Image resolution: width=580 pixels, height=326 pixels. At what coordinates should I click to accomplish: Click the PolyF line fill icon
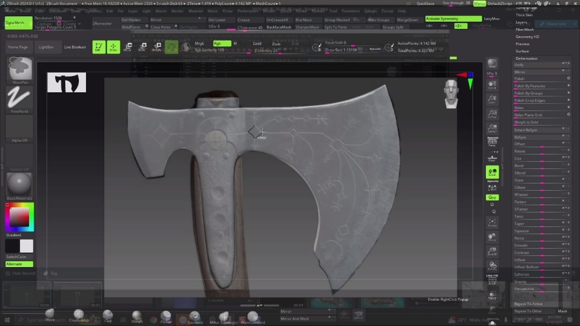492,280
